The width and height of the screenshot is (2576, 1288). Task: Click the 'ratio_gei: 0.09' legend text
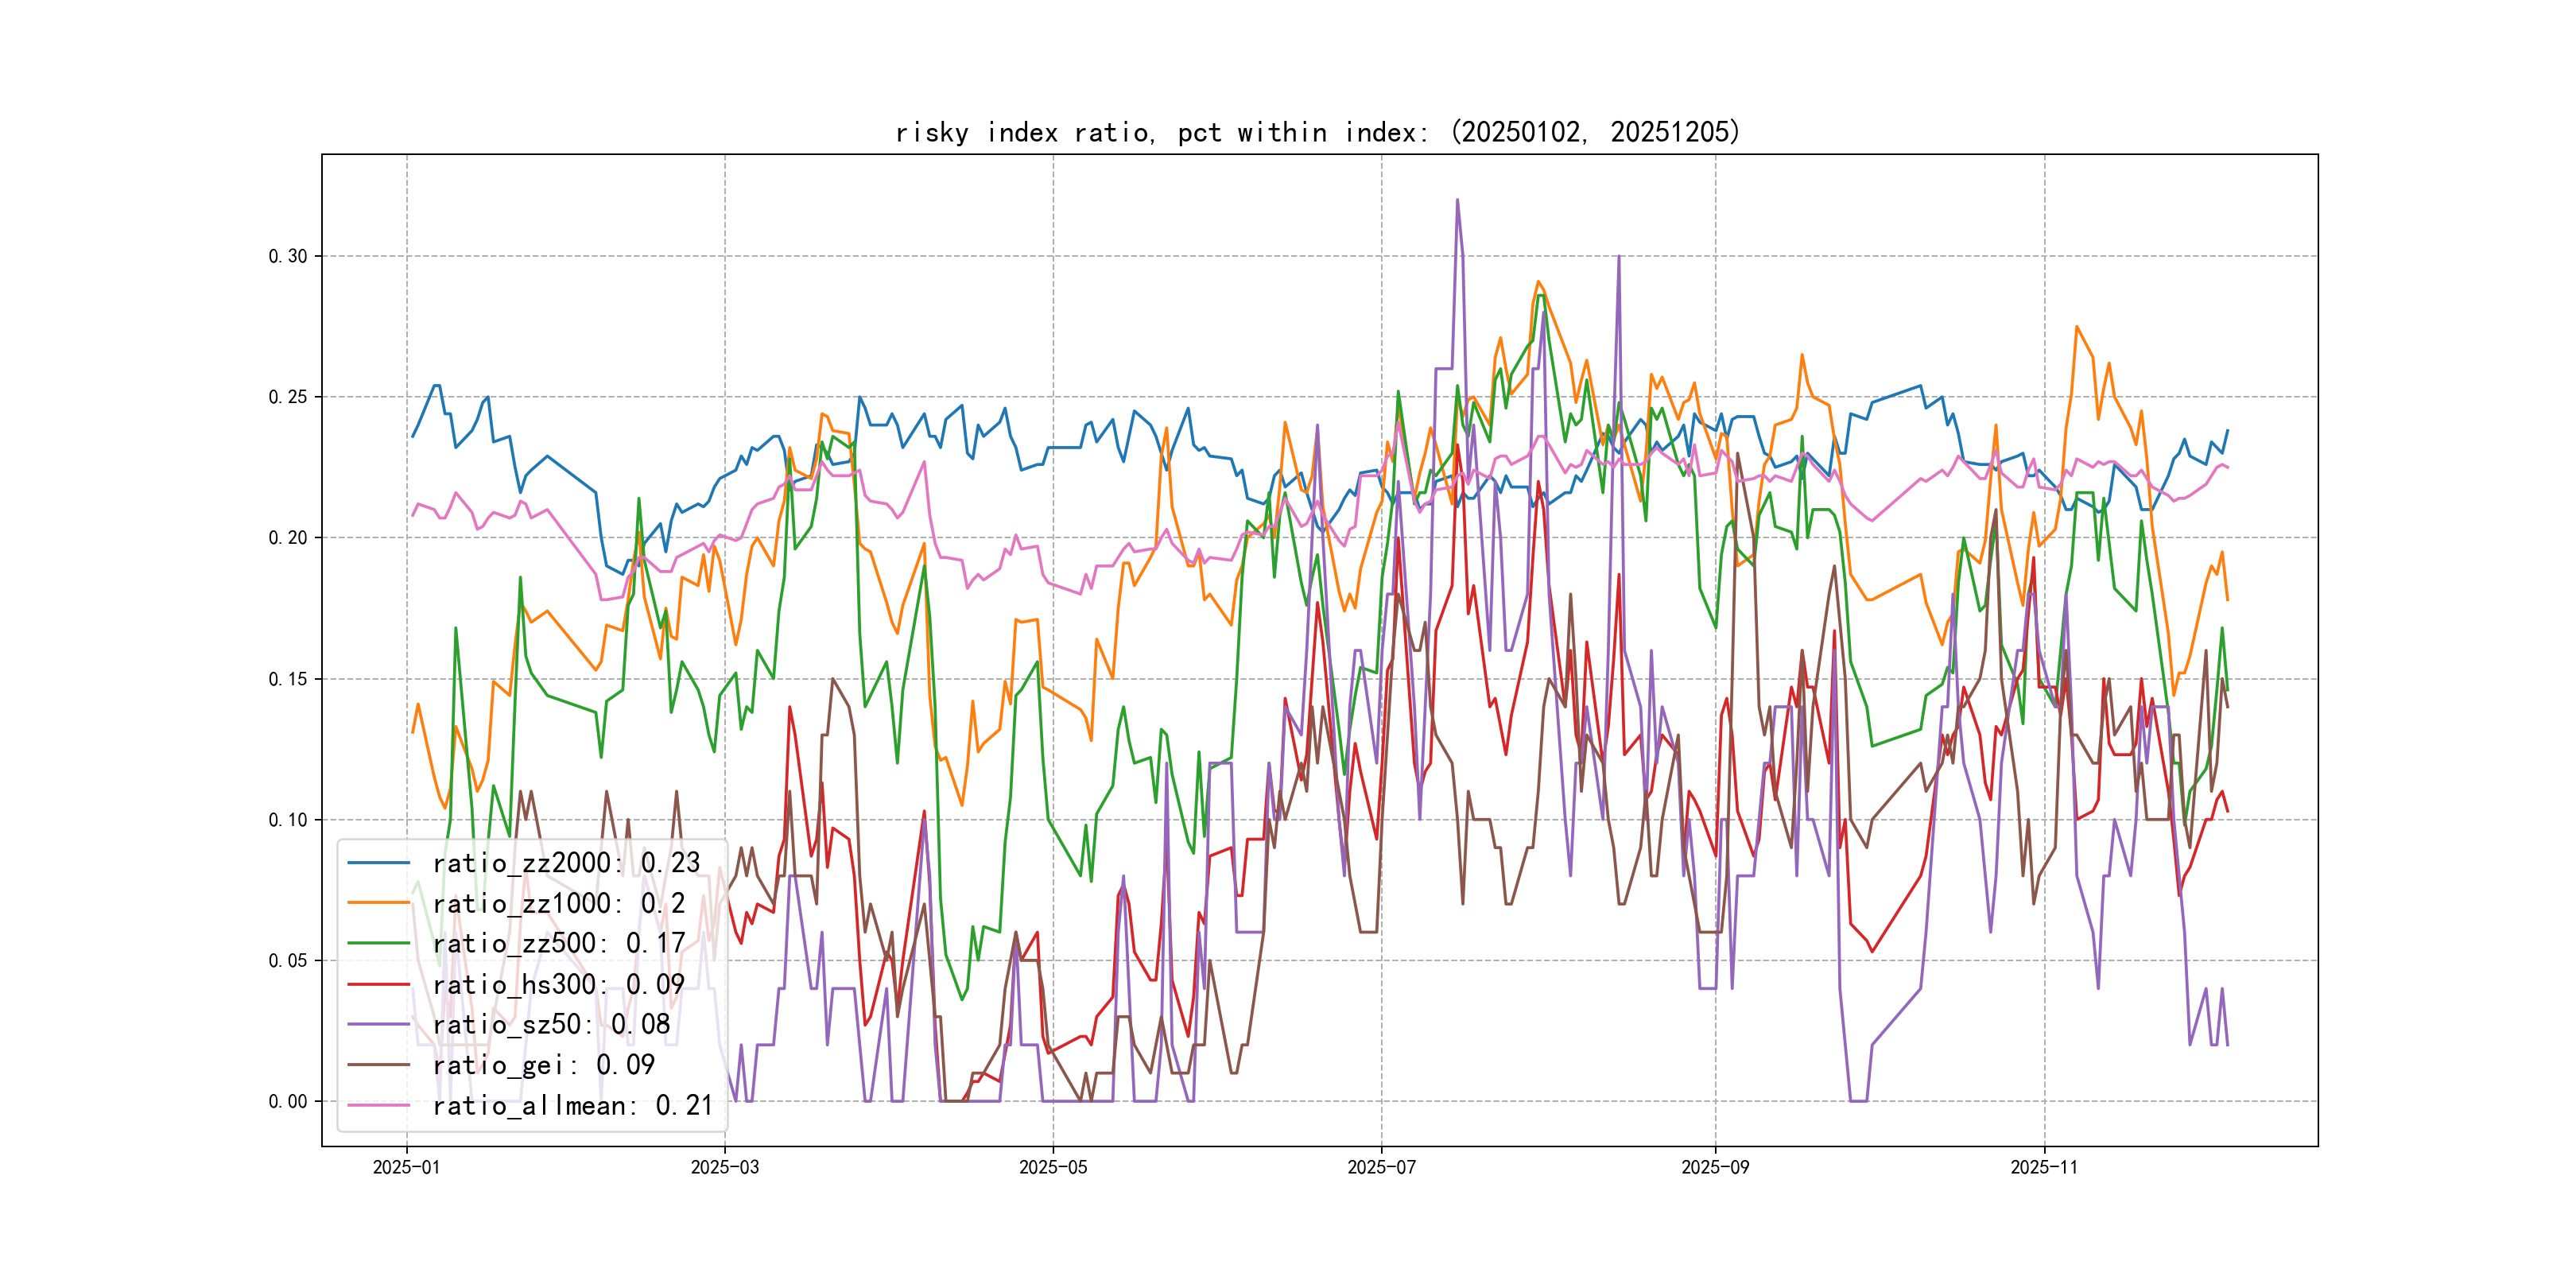(x=543, y=1065)
